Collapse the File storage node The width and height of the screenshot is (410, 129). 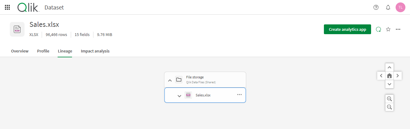click(x=170, y=80)
